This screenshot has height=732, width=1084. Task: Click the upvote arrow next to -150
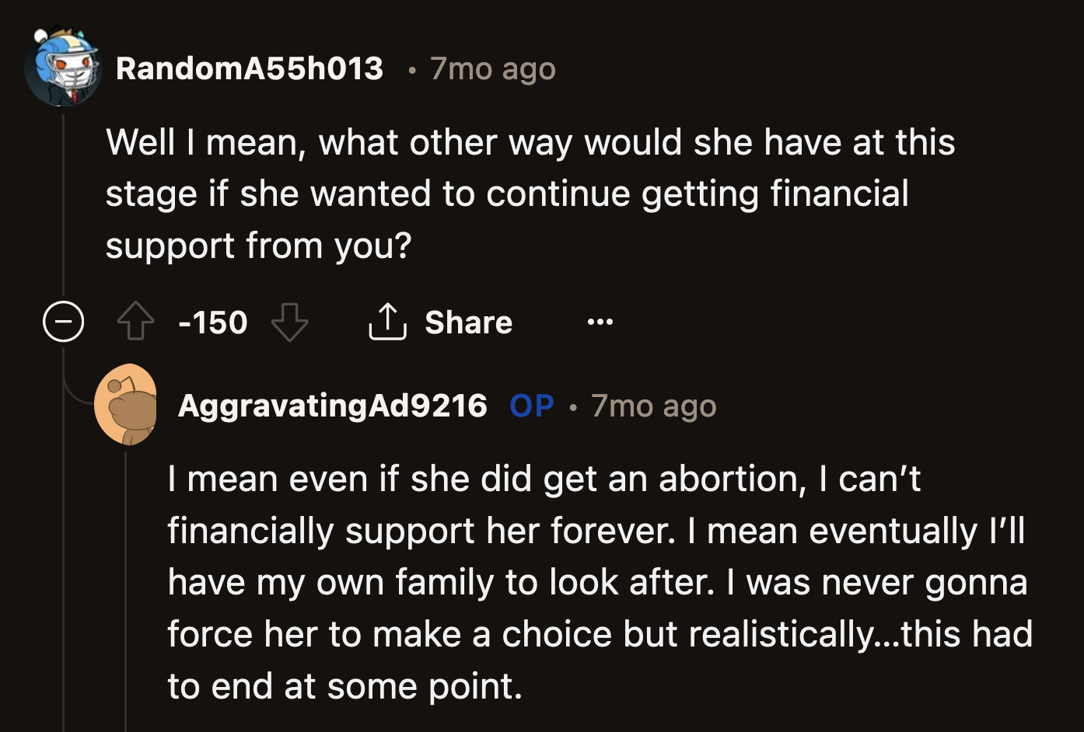click(137, 322)
